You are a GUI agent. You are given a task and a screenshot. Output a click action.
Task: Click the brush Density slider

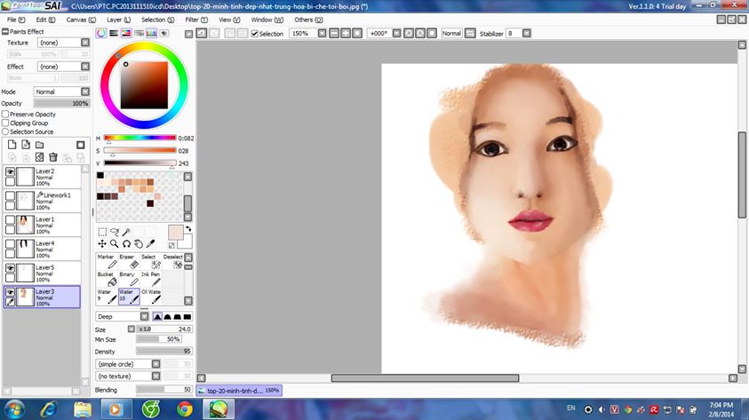click(x=163, y=352)
